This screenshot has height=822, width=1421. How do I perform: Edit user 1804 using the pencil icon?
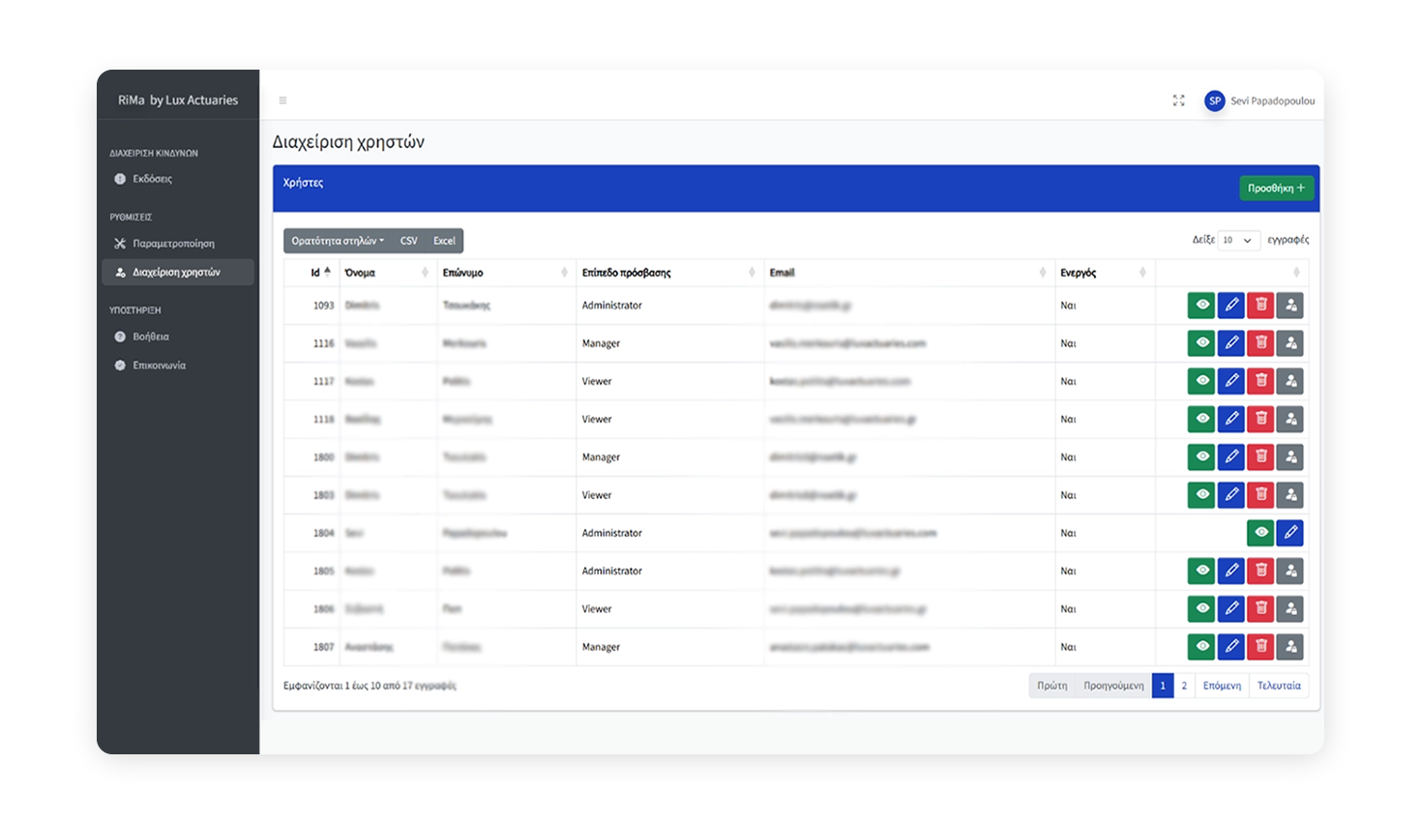point(1289,533)
